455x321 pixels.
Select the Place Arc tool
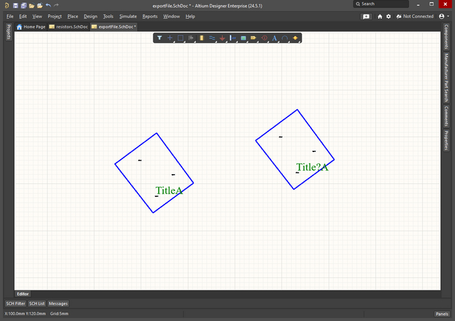pyautogui.click(x=285, y=38)
